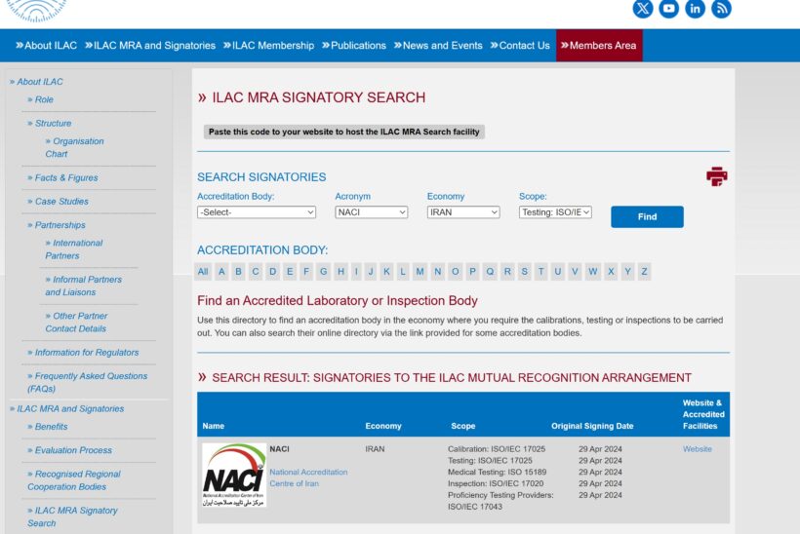Filter accreditation bodies by letter N

point(438,272)
